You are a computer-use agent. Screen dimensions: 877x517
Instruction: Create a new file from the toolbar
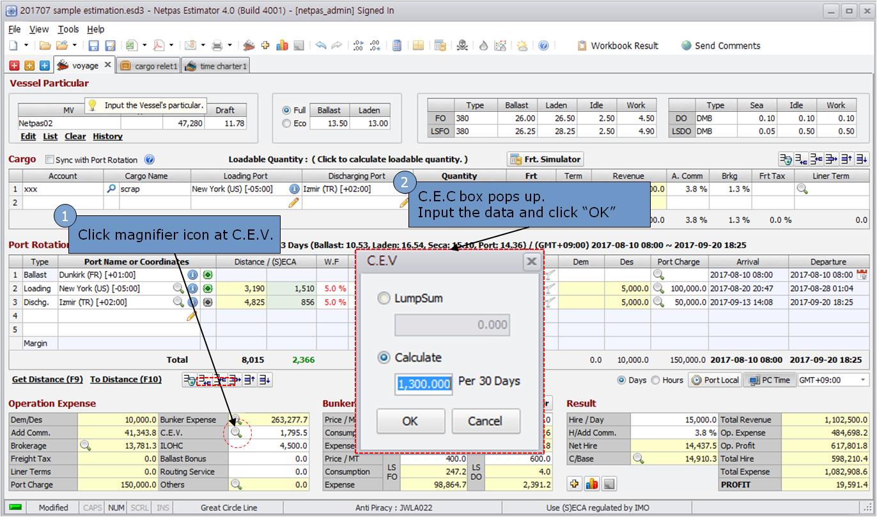point(13,45)
